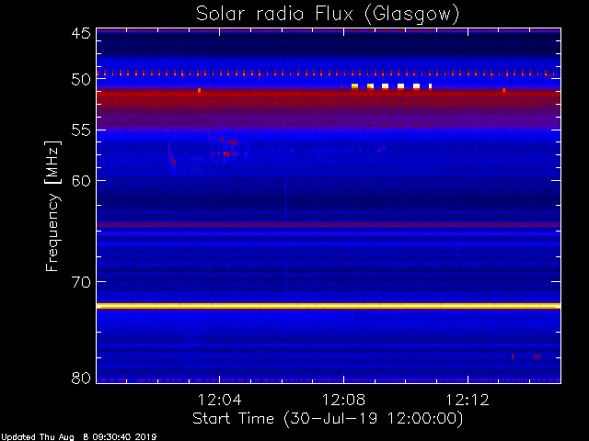
Task: Click the 45 MHz frequency axis label
Action: click(x=81, y=33)
